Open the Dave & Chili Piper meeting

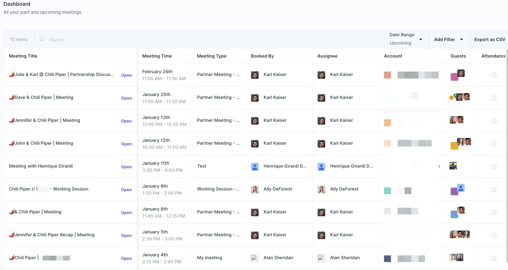click(x=126, y=98)
